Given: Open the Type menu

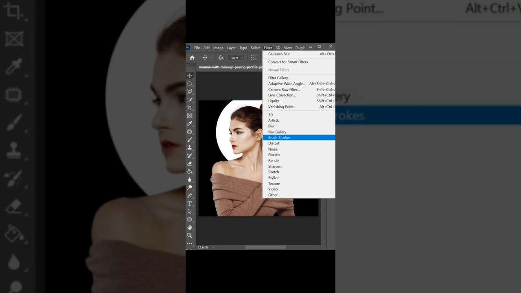Looking at the screenshot, I should click(243, 48).
